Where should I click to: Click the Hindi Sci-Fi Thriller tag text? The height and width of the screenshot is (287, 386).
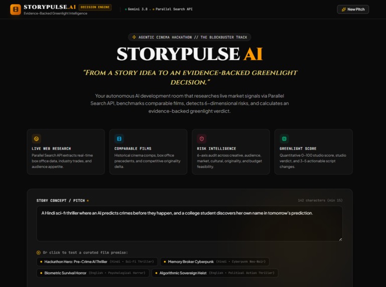(x=132, y=261)
